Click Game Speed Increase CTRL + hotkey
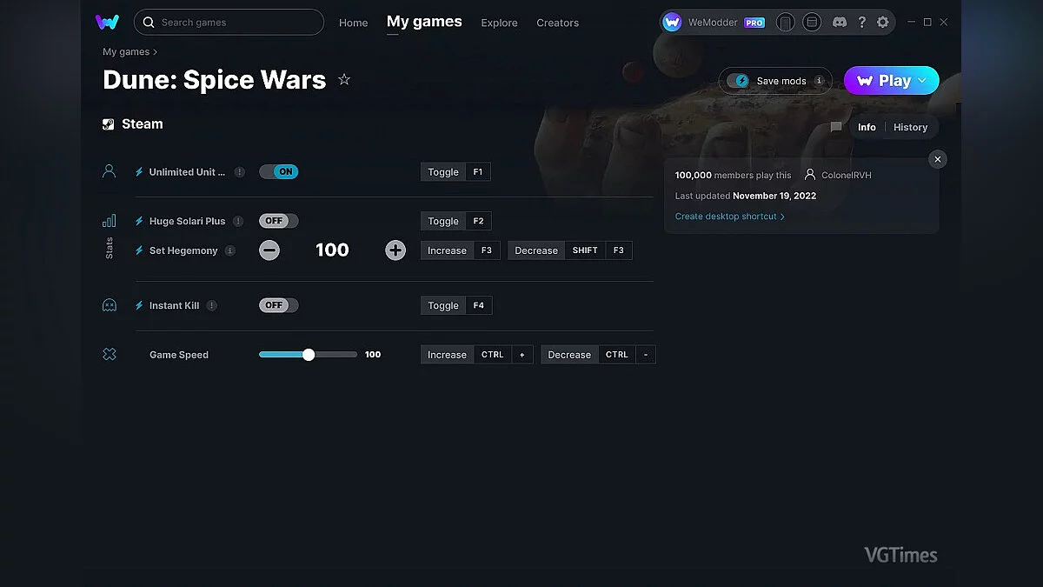 tap(476, 355)
